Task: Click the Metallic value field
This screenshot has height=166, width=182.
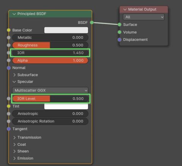Action: tap(50, 37)
